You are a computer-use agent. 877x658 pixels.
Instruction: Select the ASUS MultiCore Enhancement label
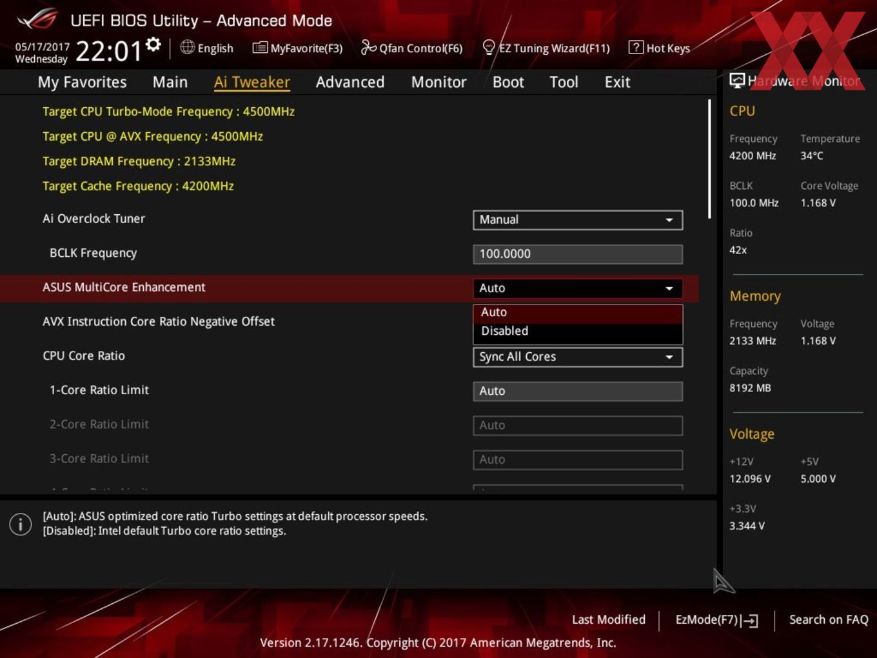point(124,288)
